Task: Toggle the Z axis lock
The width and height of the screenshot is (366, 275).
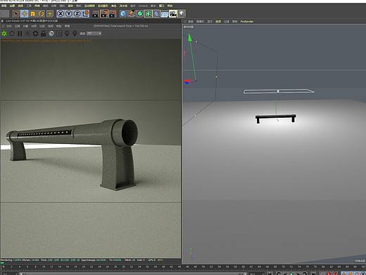Action: (x=77, y=14)
